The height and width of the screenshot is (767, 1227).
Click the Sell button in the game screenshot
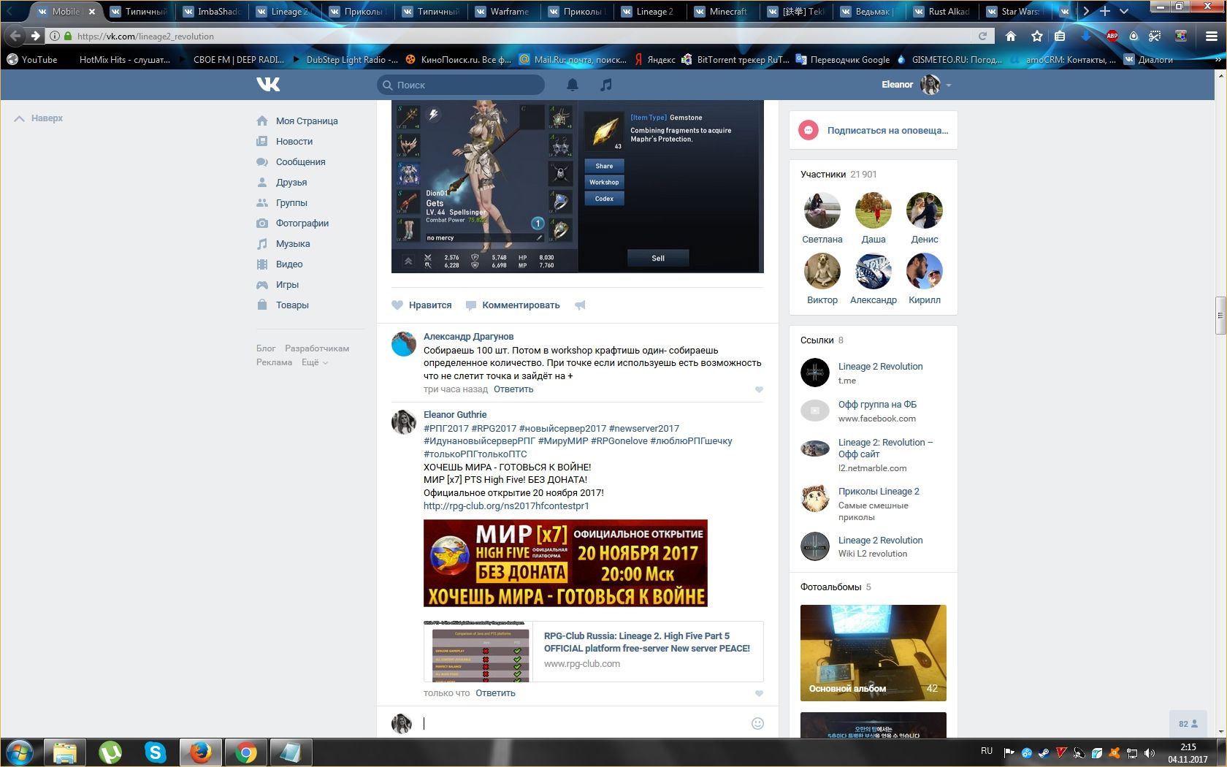point(658,258)
